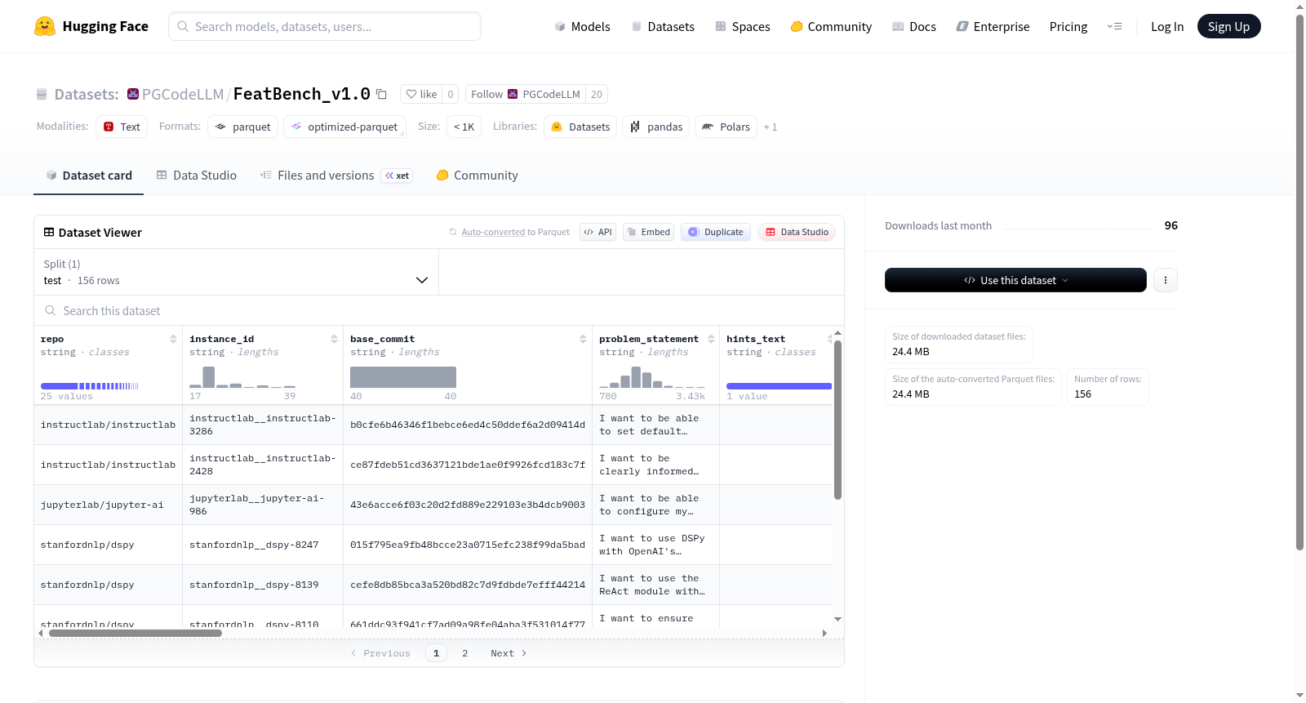Open the PGCodeLLM organization avatar in breadcrumb

(x=133, y=94)
